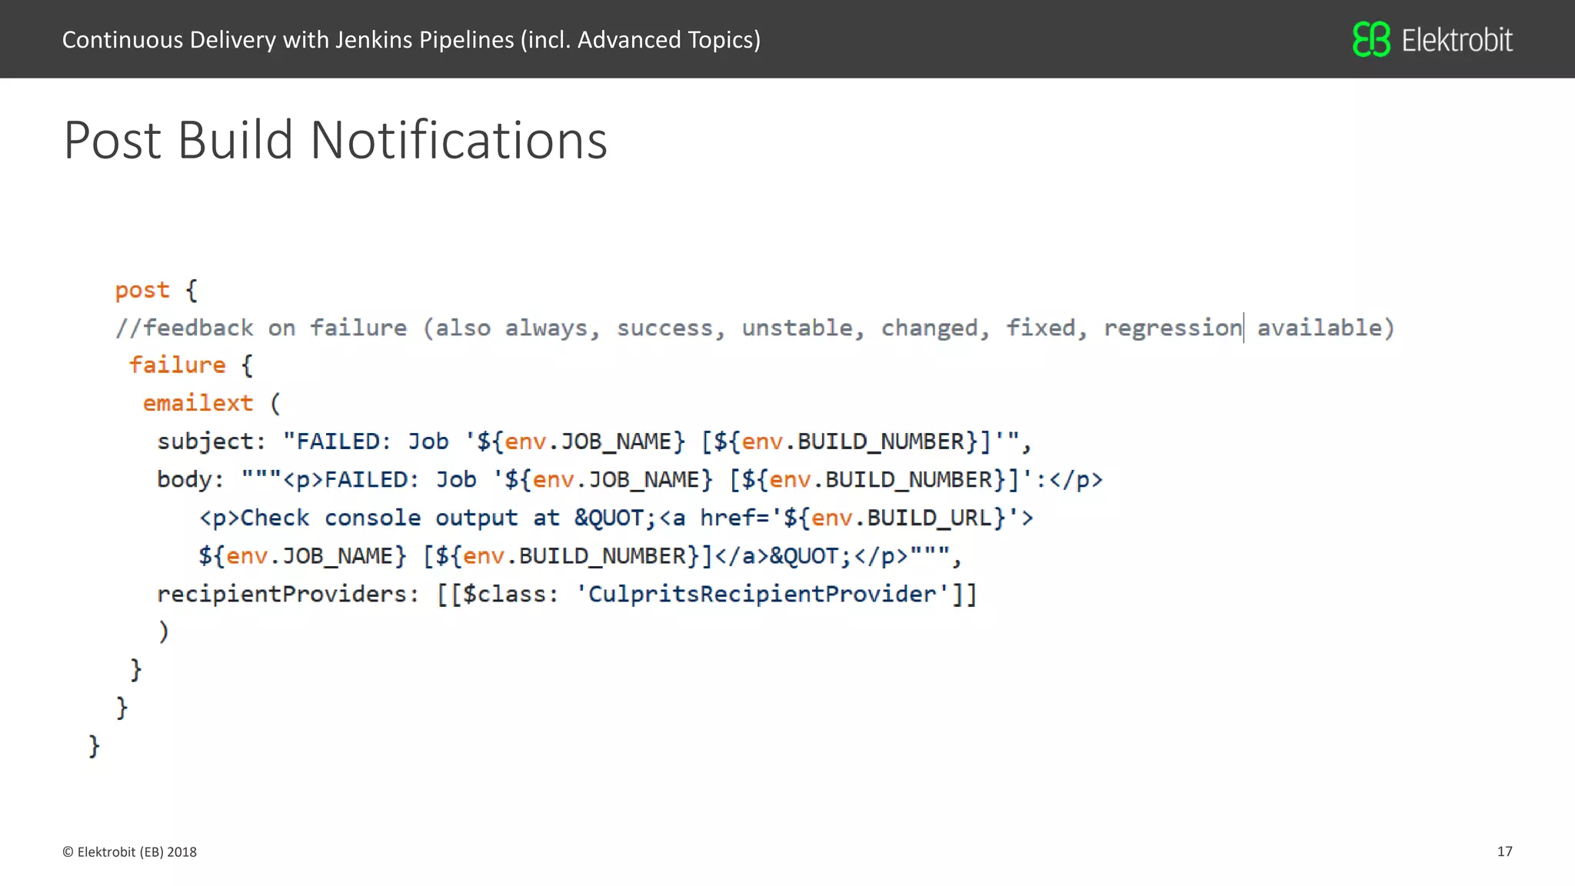Click the 'failure' keyword in code
The width and height of the screenshot is (1575, 886).
[177, 365]
